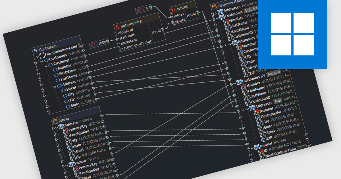The image size is (341, 179).
Task: Click the database cylinder icon on the Altova component
Action: 55,121
